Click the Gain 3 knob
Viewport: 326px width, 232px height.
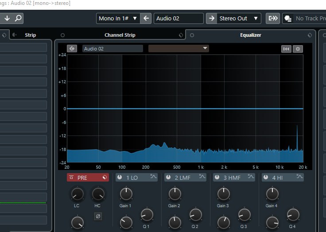click(x=224, y=194)
